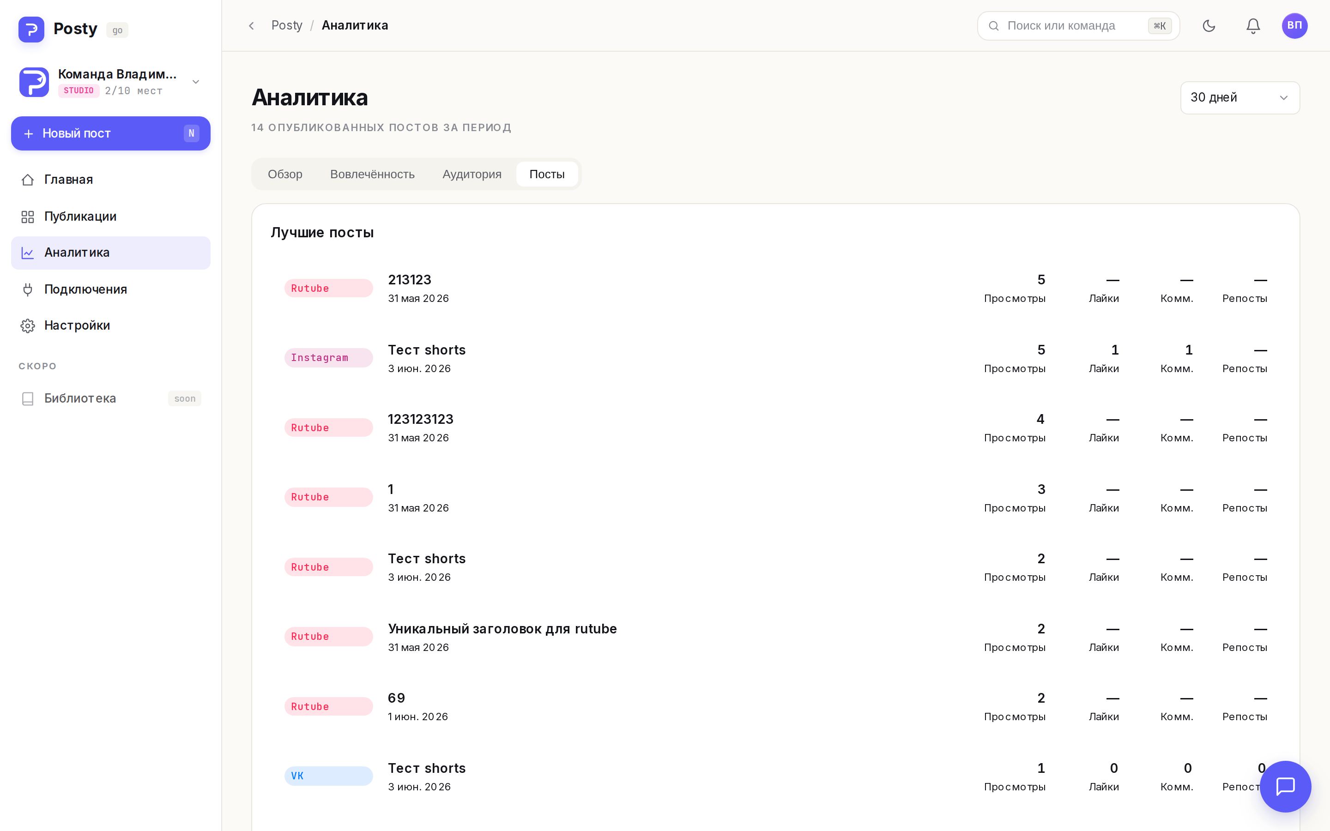The width and height of the screenshot is (1330, 831).
Task: Open Главная from the sidebar
Action: (110, 180)
